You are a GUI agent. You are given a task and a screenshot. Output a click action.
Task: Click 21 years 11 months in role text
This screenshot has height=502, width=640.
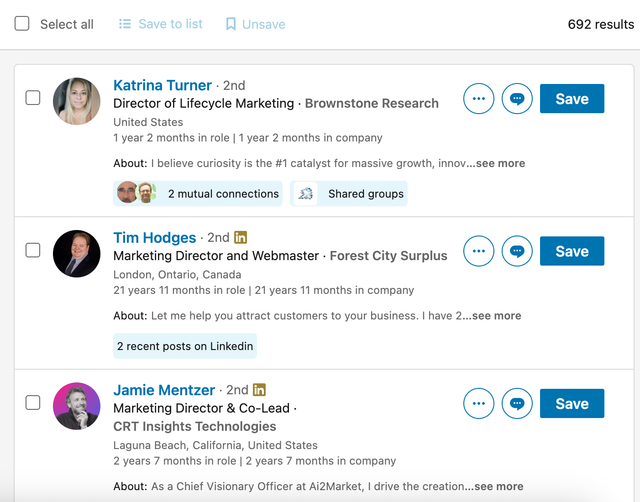point(179,290)
